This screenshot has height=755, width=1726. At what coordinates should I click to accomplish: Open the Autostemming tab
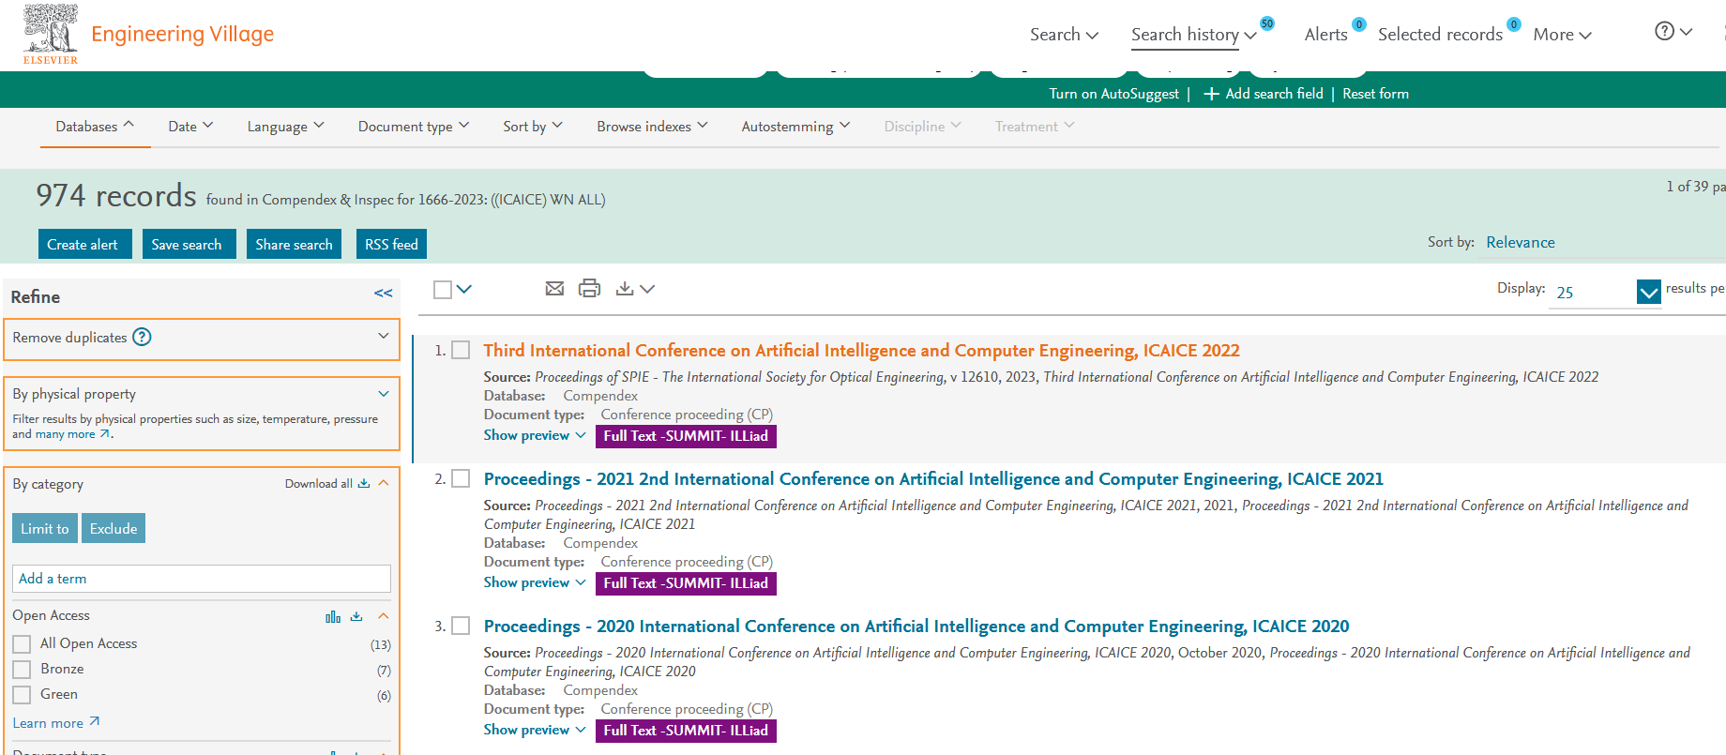[x=795, y=127]
